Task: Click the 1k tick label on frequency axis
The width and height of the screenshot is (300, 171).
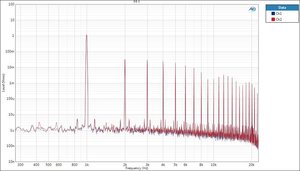Action: 87,165
